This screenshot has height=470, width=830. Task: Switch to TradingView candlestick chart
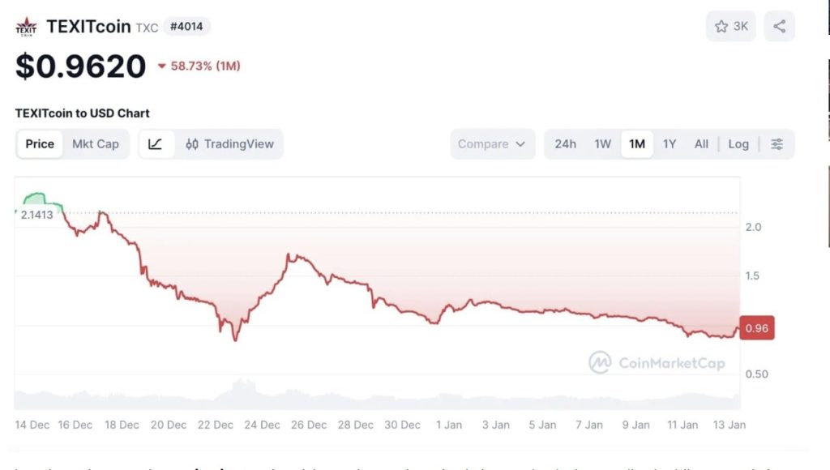pyautogui.click(x=229, y=144)
